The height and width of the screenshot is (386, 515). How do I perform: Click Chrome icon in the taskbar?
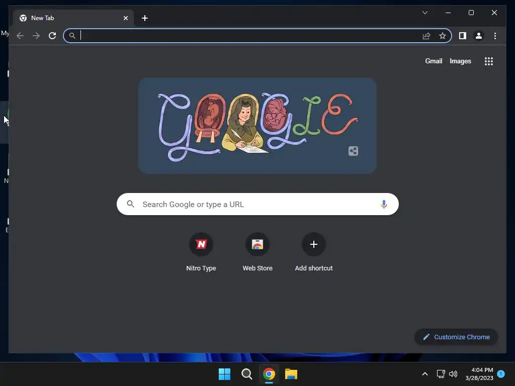(x=269, y=374)
